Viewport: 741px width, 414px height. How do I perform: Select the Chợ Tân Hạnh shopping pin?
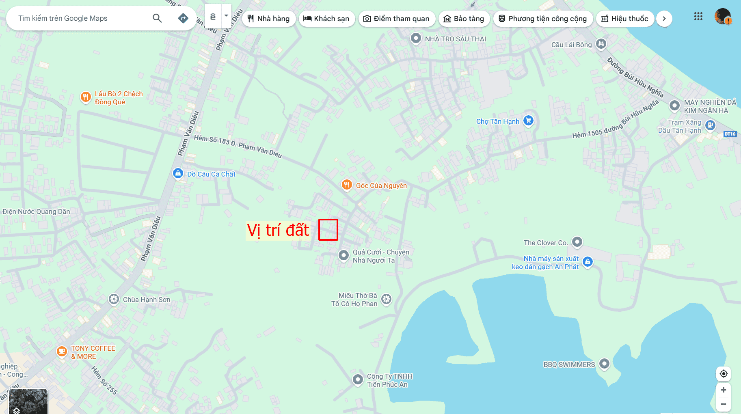[528, 121]
